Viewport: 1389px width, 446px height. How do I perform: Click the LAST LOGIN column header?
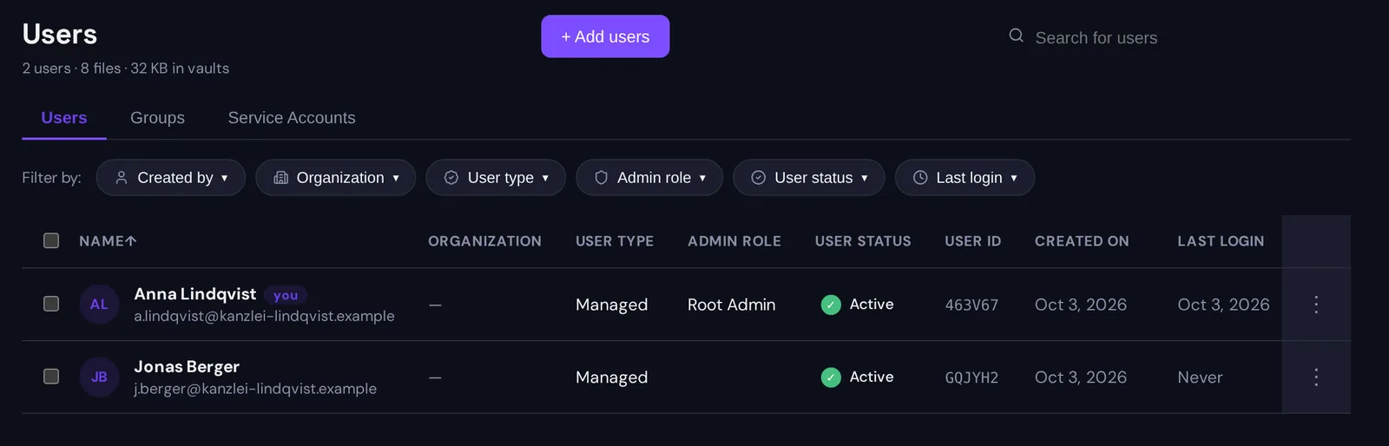point(1221,241)
